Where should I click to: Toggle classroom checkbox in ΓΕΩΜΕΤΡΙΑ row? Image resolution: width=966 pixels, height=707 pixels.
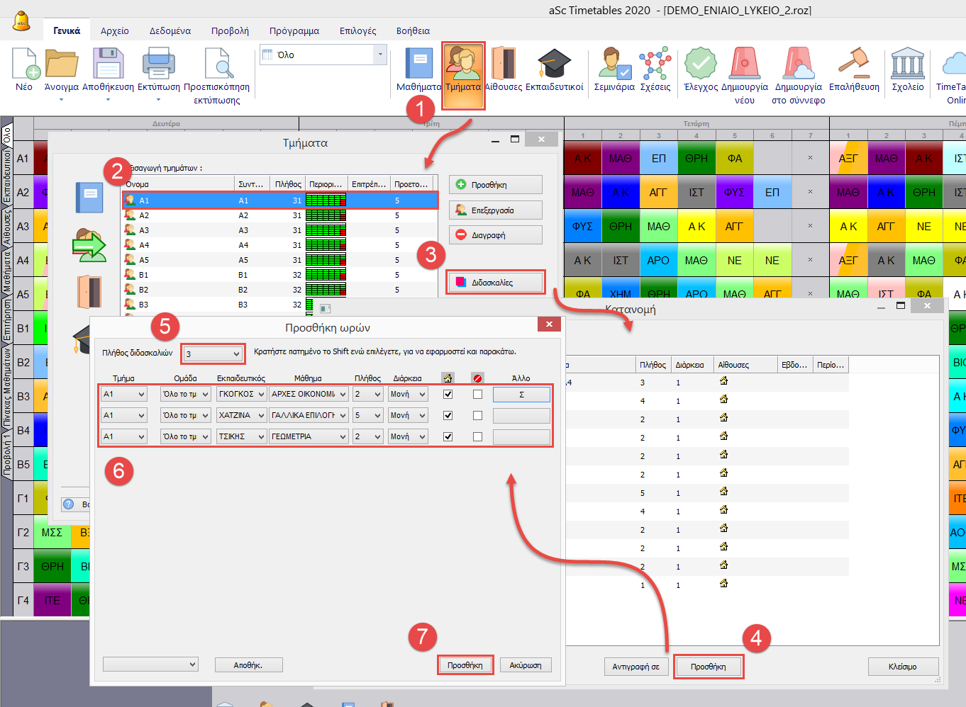click(x=448, y=437)
